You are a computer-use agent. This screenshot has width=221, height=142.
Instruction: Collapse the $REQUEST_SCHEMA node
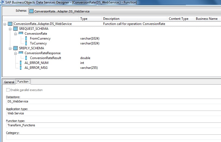pos(10,29)
